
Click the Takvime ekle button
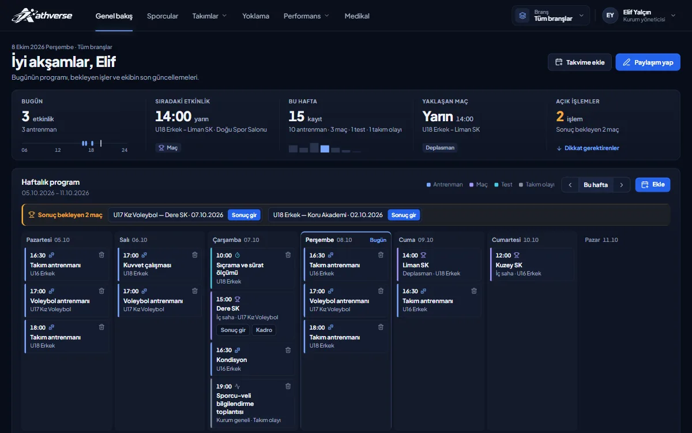click(580, 62)
